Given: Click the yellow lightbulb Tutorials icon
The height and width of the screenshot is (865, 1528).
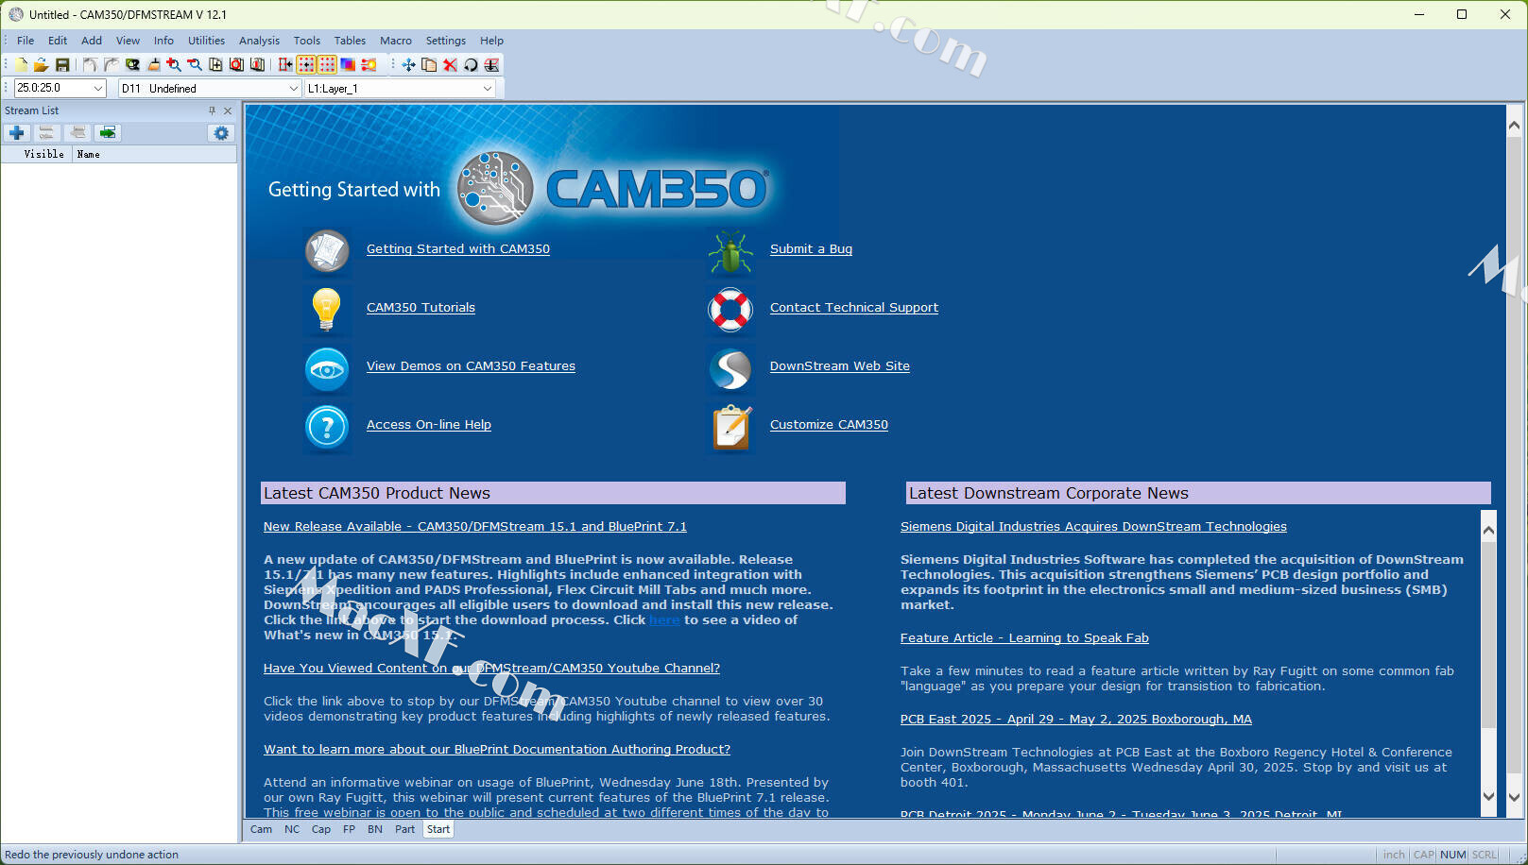Looking at the screenshot, I should click(x=327, y=310).
